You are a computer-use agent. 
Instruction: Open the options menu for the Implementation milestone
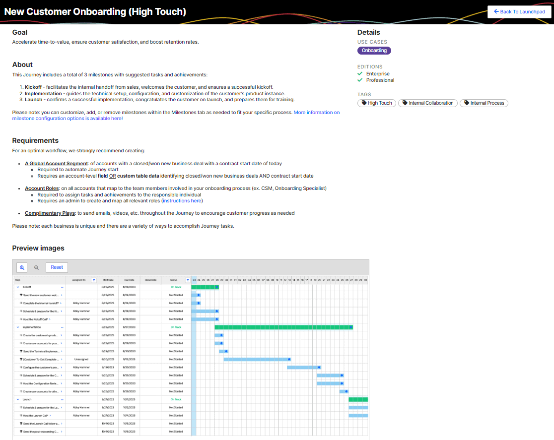62,327
